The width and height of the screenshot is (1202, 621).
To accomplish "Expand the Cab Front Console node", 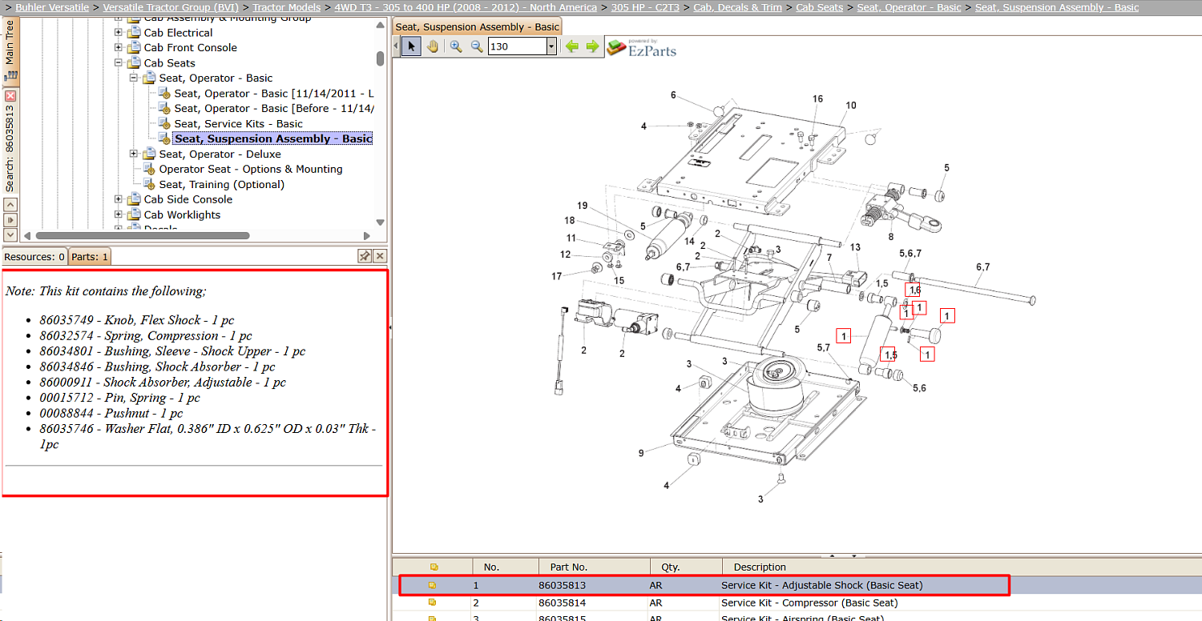I will (x=119, y=48).
